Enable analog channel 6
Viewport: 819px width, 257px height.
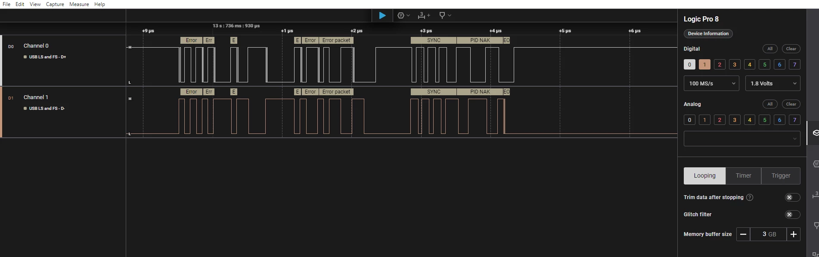[780, 120]
